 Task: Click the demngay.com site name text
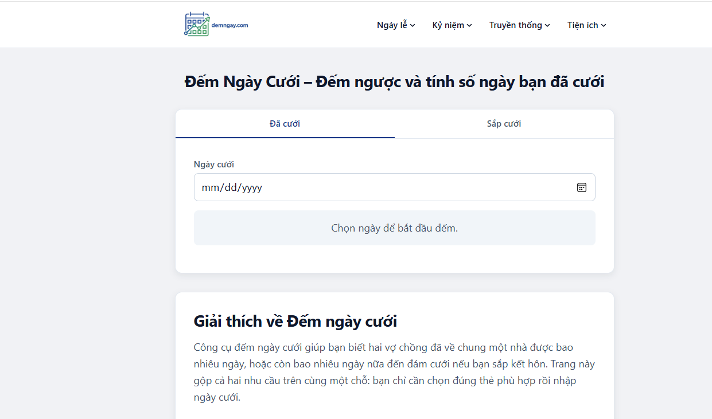pos(229,25)
